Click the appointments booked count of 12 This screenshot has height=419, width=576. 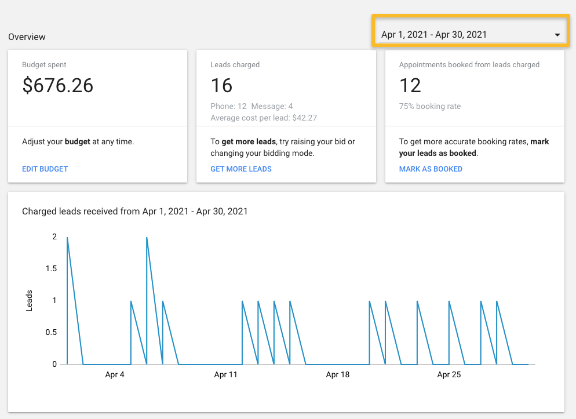tap(410, 86)
